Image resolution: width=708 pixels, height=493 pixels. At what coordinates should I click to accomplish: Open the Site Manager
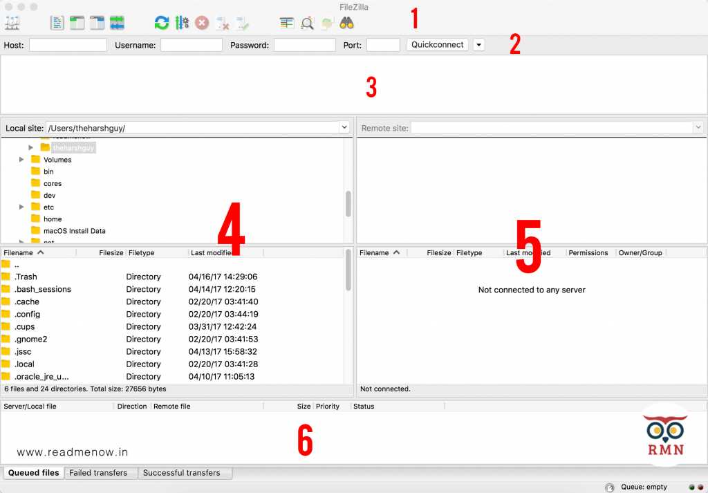point(12,22)
